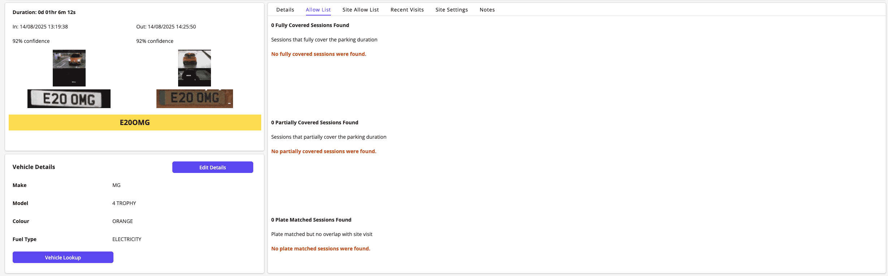This screenshot has width=888, height=276.
Task: Open the exit camera vehicle photo
Action: [x=194, y=68]
